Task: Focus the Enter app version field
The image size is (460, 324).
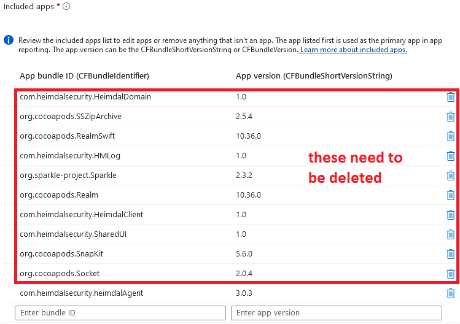Action: pos(337,313)
